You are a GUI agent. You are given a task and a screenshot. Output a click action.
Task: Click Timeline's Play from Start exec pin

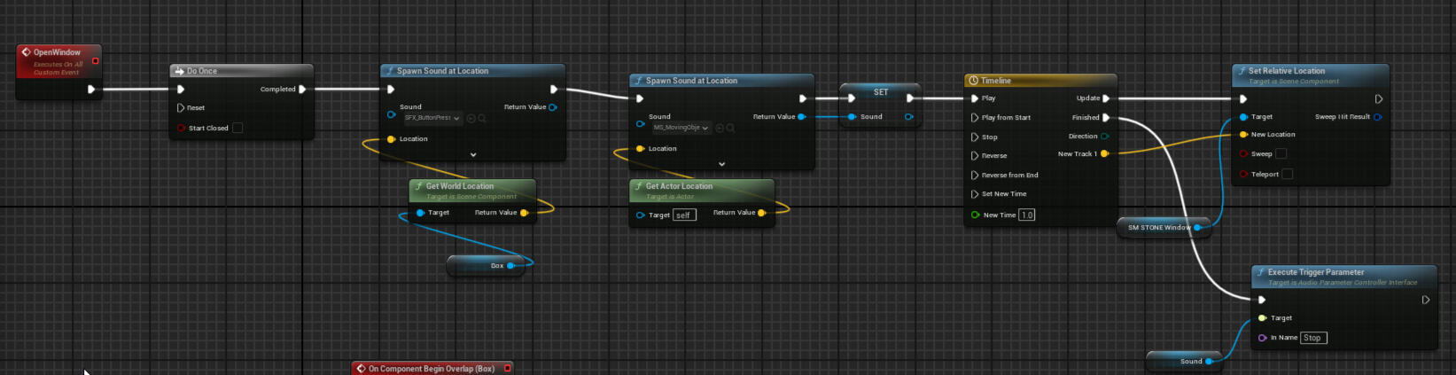[975, 117]
